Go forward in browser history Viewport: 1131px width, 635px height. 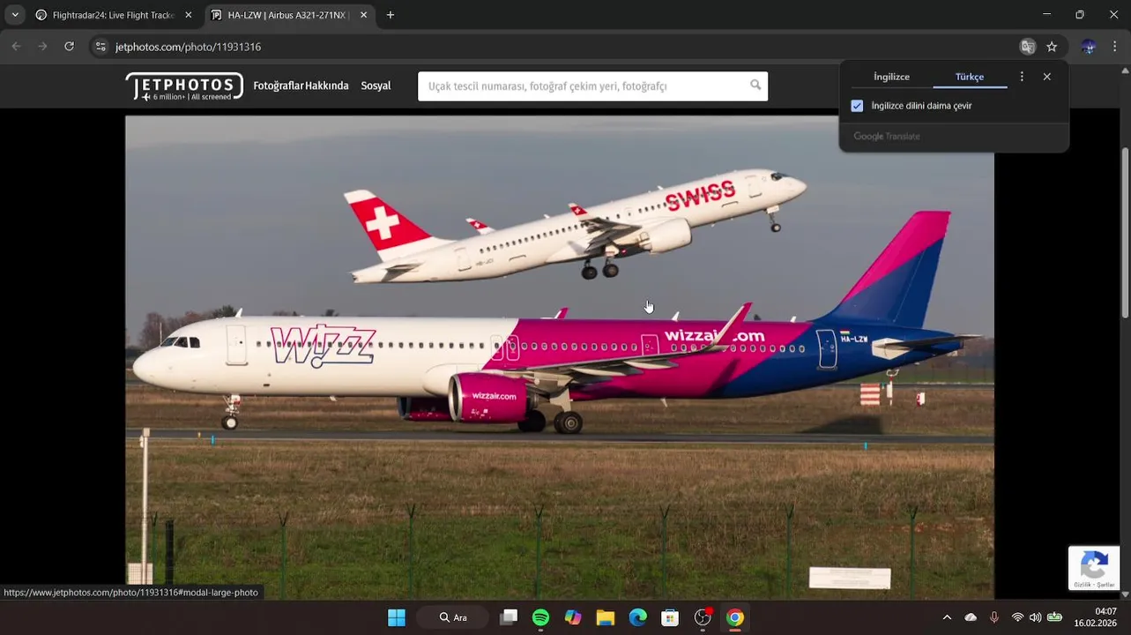pyautogui.click(x=42, y=47)
